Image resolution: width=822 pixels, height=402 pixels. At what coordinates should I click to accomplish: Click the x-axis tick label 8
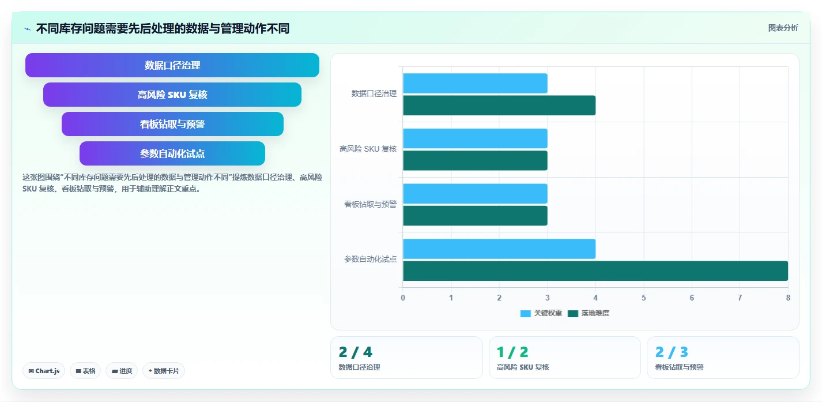pyautogui.click(x=788, y=298)
